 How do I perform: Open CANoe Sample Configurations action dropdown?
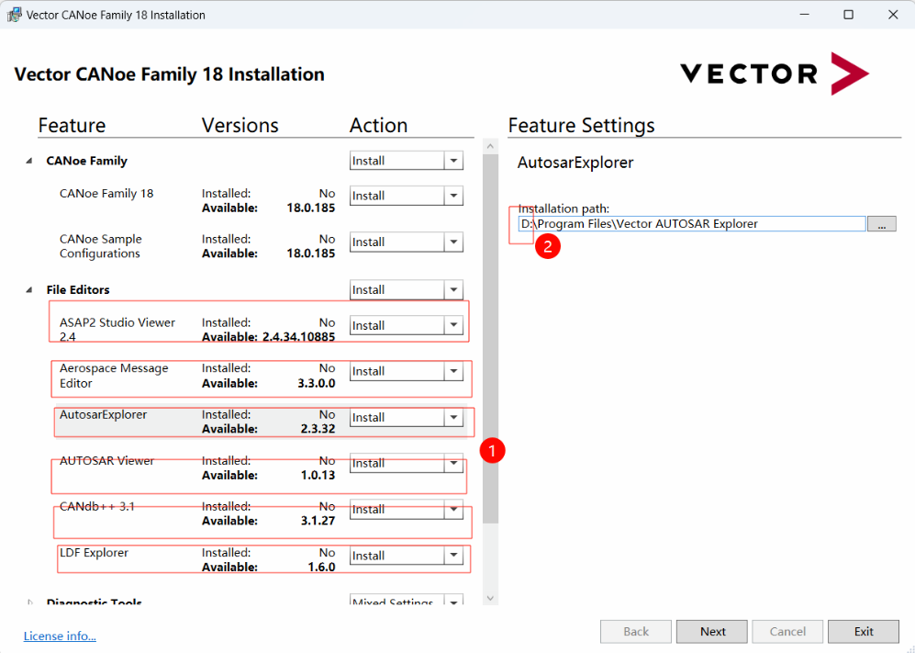tap(453, 242)
